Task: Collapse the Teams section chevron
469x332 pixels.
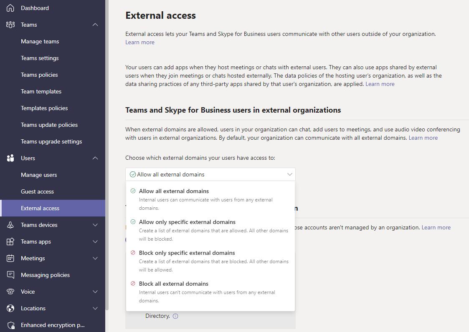Action: (x=95, y=25)
